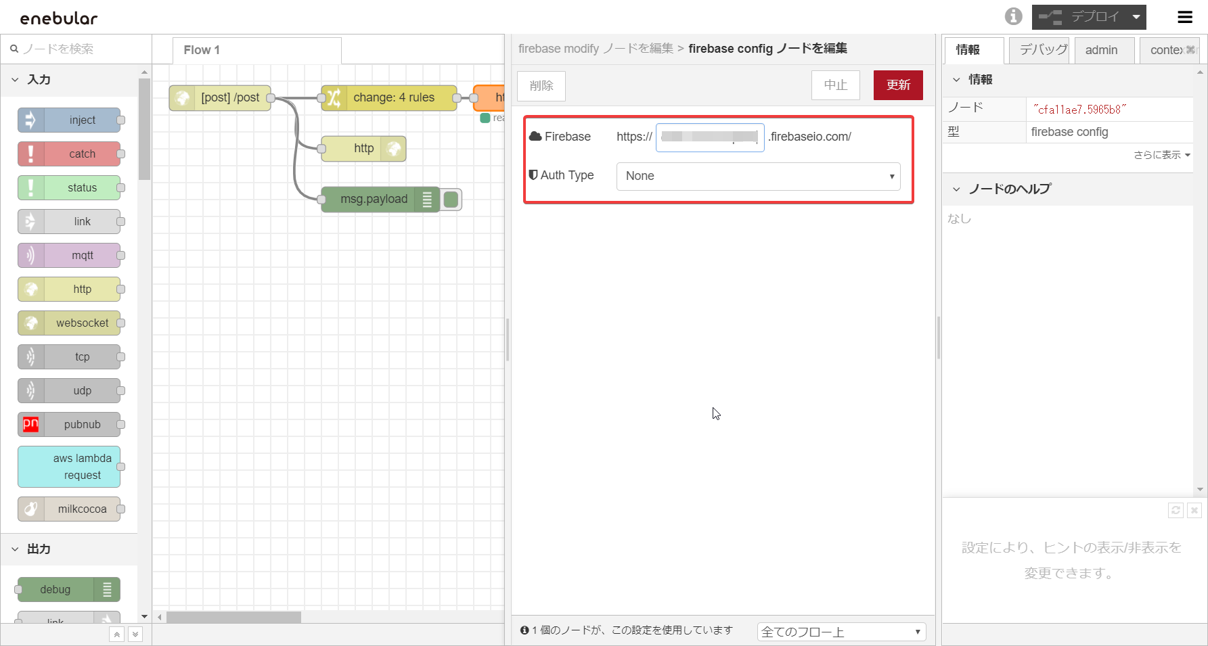Toggle debug output on the msg.payload node

[x=451, y=199]
